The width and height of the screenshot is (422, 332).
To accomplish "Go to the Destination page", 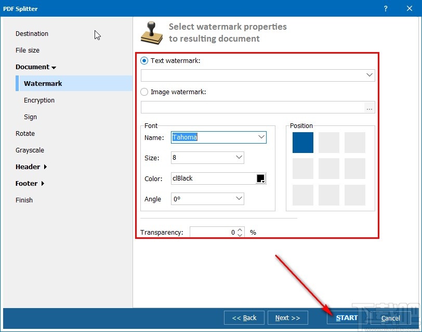I will point(32,34).
